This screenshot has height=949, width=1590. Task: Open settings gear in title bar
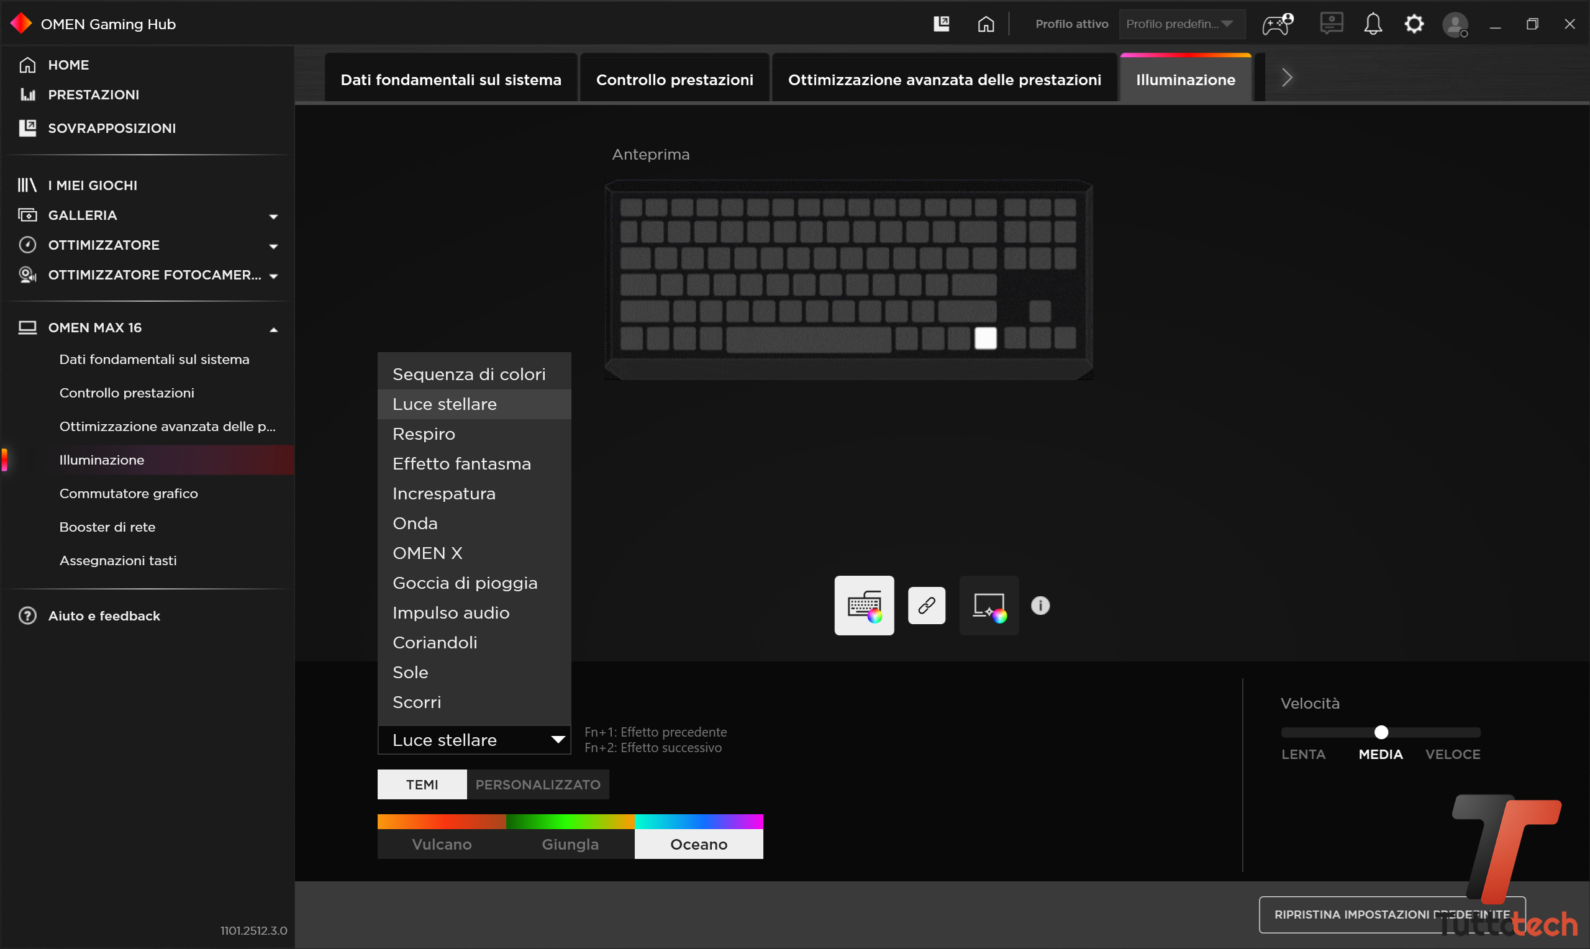tap(1414, 24)
